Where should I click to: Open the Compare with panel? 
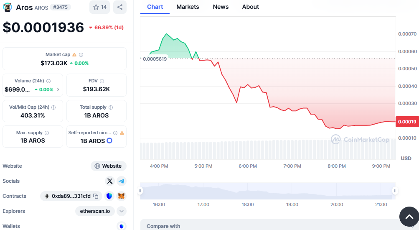[x=279, y=225]
